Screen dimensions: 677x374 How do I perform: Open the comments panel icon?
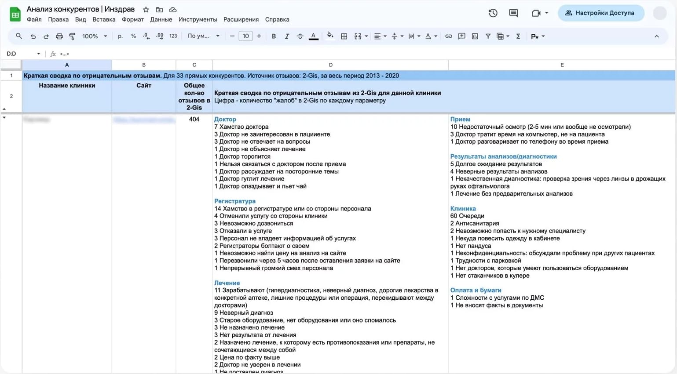pyautogui.click(x=513, y=13)
